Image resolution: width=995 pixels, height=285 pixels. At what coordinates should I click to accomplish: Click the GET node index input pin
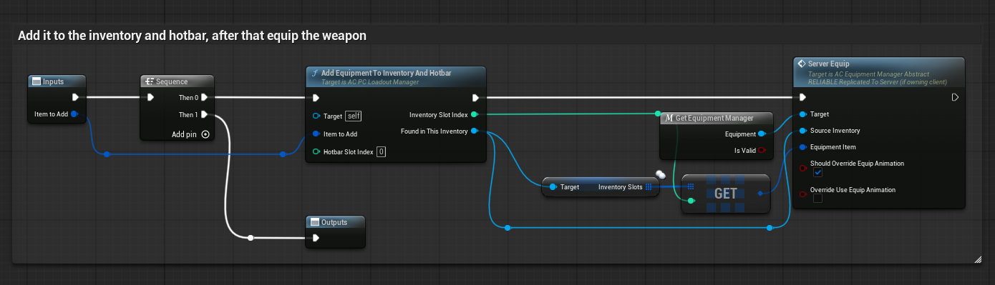point(691,201)
